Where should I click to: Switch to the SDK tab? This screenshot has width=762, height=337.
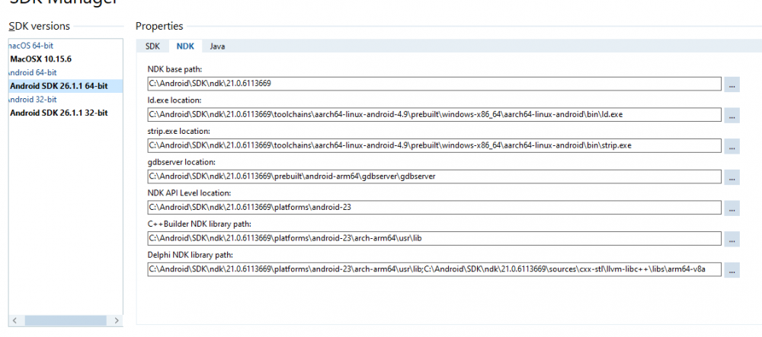pyautogui.click(x=152, y=46)
